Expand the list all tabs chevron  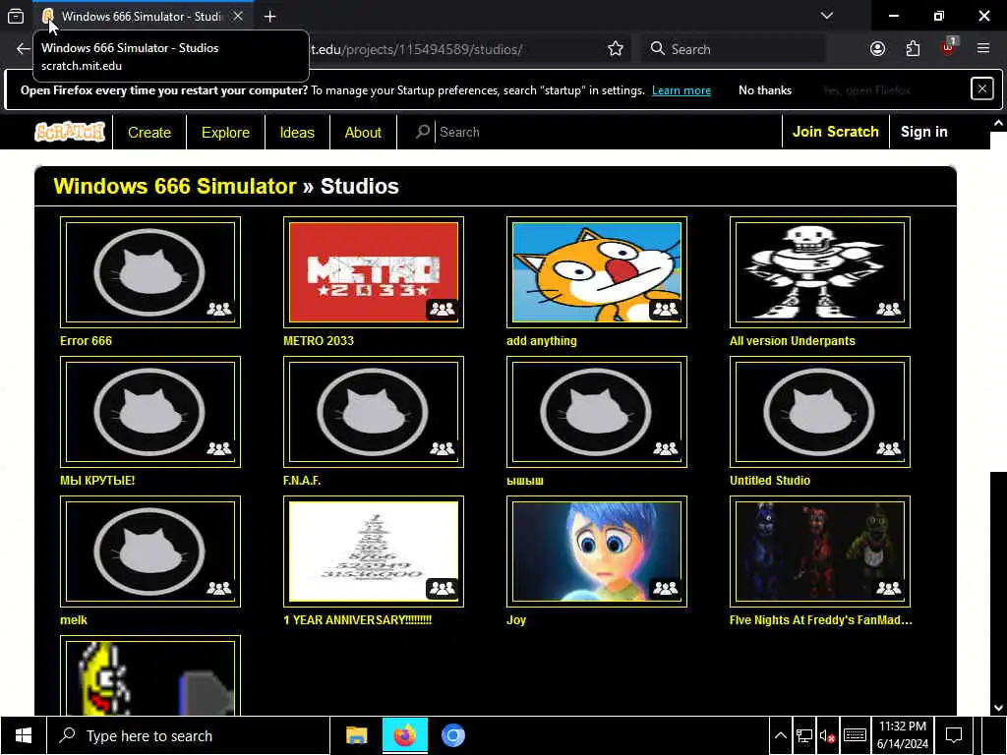(826, 16)
